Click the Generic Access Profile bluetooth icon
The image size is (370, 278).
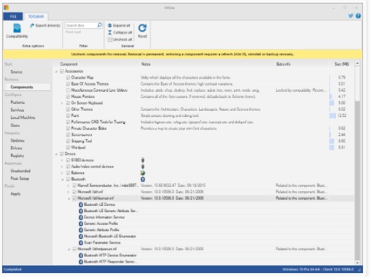coord(81,223)
